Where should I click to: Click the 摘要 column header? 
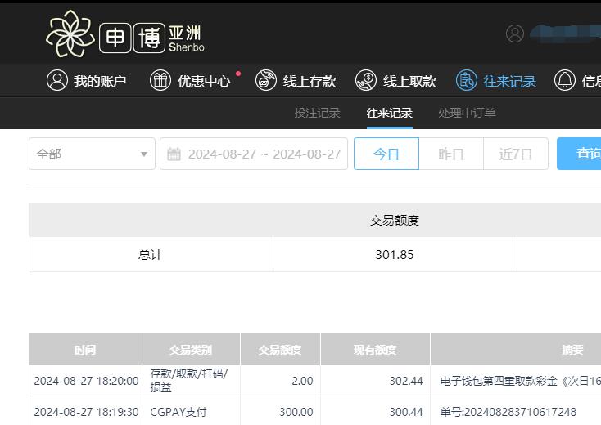[516, 349]
